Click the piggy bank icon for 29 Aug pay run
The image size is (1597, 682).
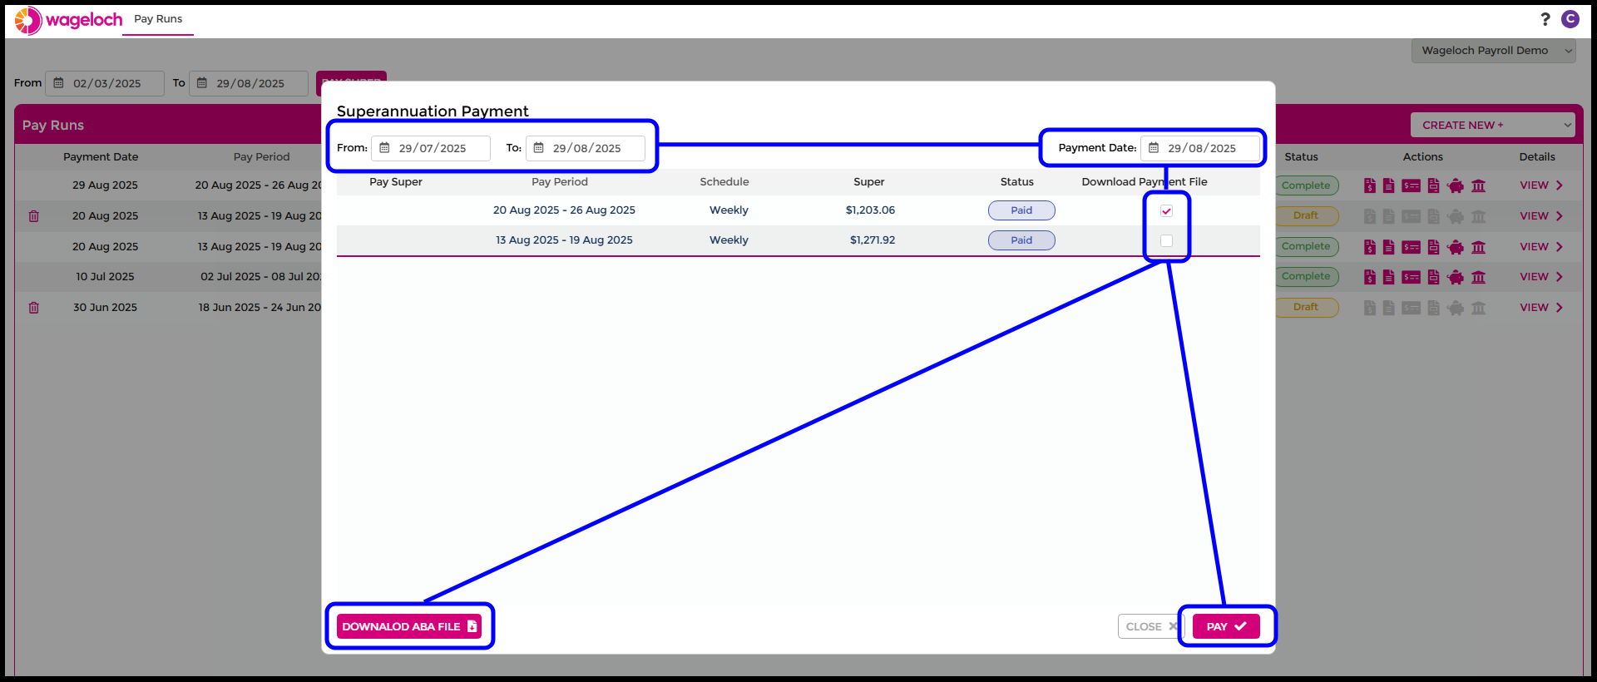coord(1456,186)
